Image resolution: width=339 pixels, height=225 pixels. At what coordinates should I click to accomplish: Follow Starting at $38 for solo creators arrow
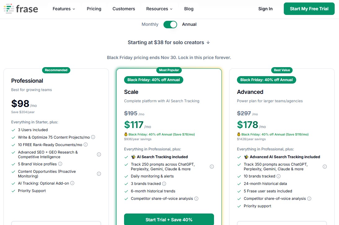208,42
